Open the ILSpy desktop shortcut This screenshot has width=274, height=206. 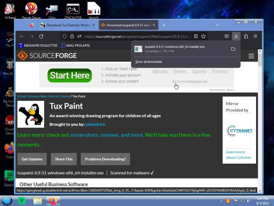click(x=52, y=12)
